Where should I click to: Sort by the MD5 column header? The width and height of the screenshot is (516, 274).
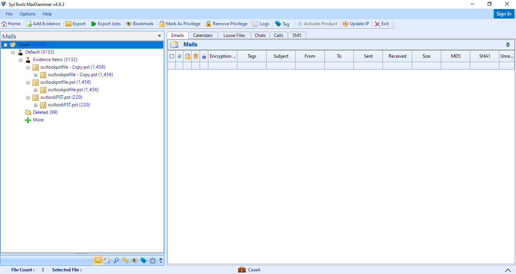tap(456, 56)
